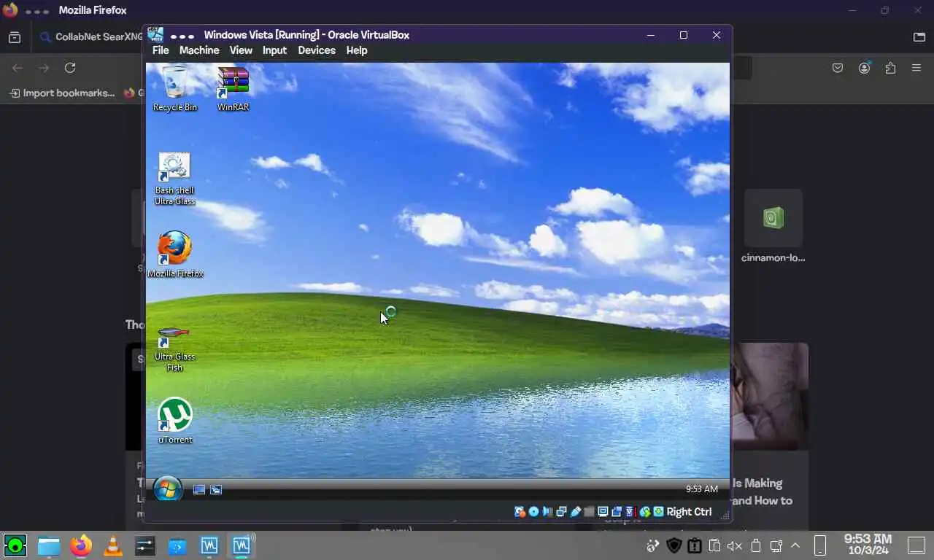Click the network adapters status icon

[561, 512]
